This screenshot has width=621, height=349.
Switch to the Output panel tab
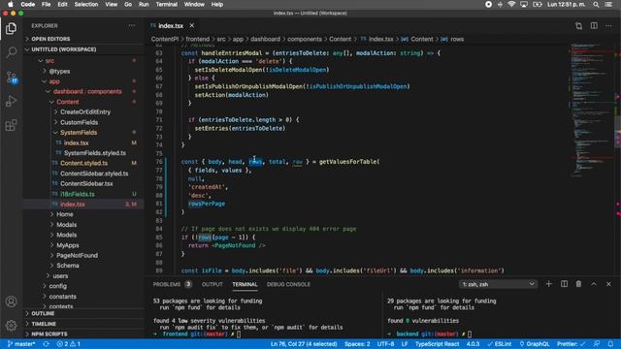click(212, 284)
